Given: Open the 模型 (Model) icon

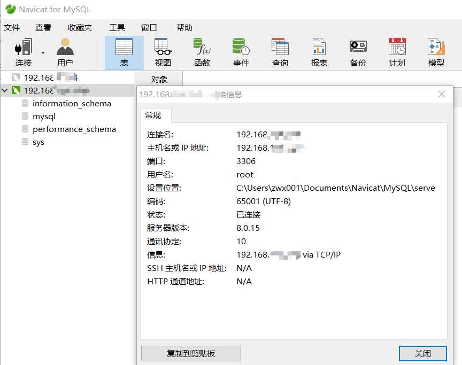Looking at the screenshot, I should coord(436,52).
